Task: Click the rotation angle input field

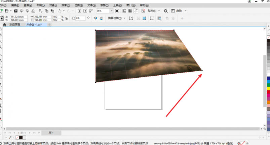Action: coord(80,18)
